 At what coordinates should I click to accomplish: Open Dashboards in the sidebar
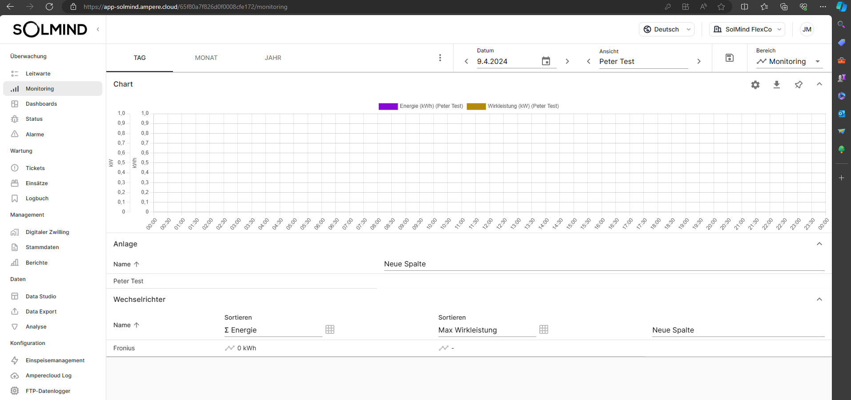coord(41,104)
